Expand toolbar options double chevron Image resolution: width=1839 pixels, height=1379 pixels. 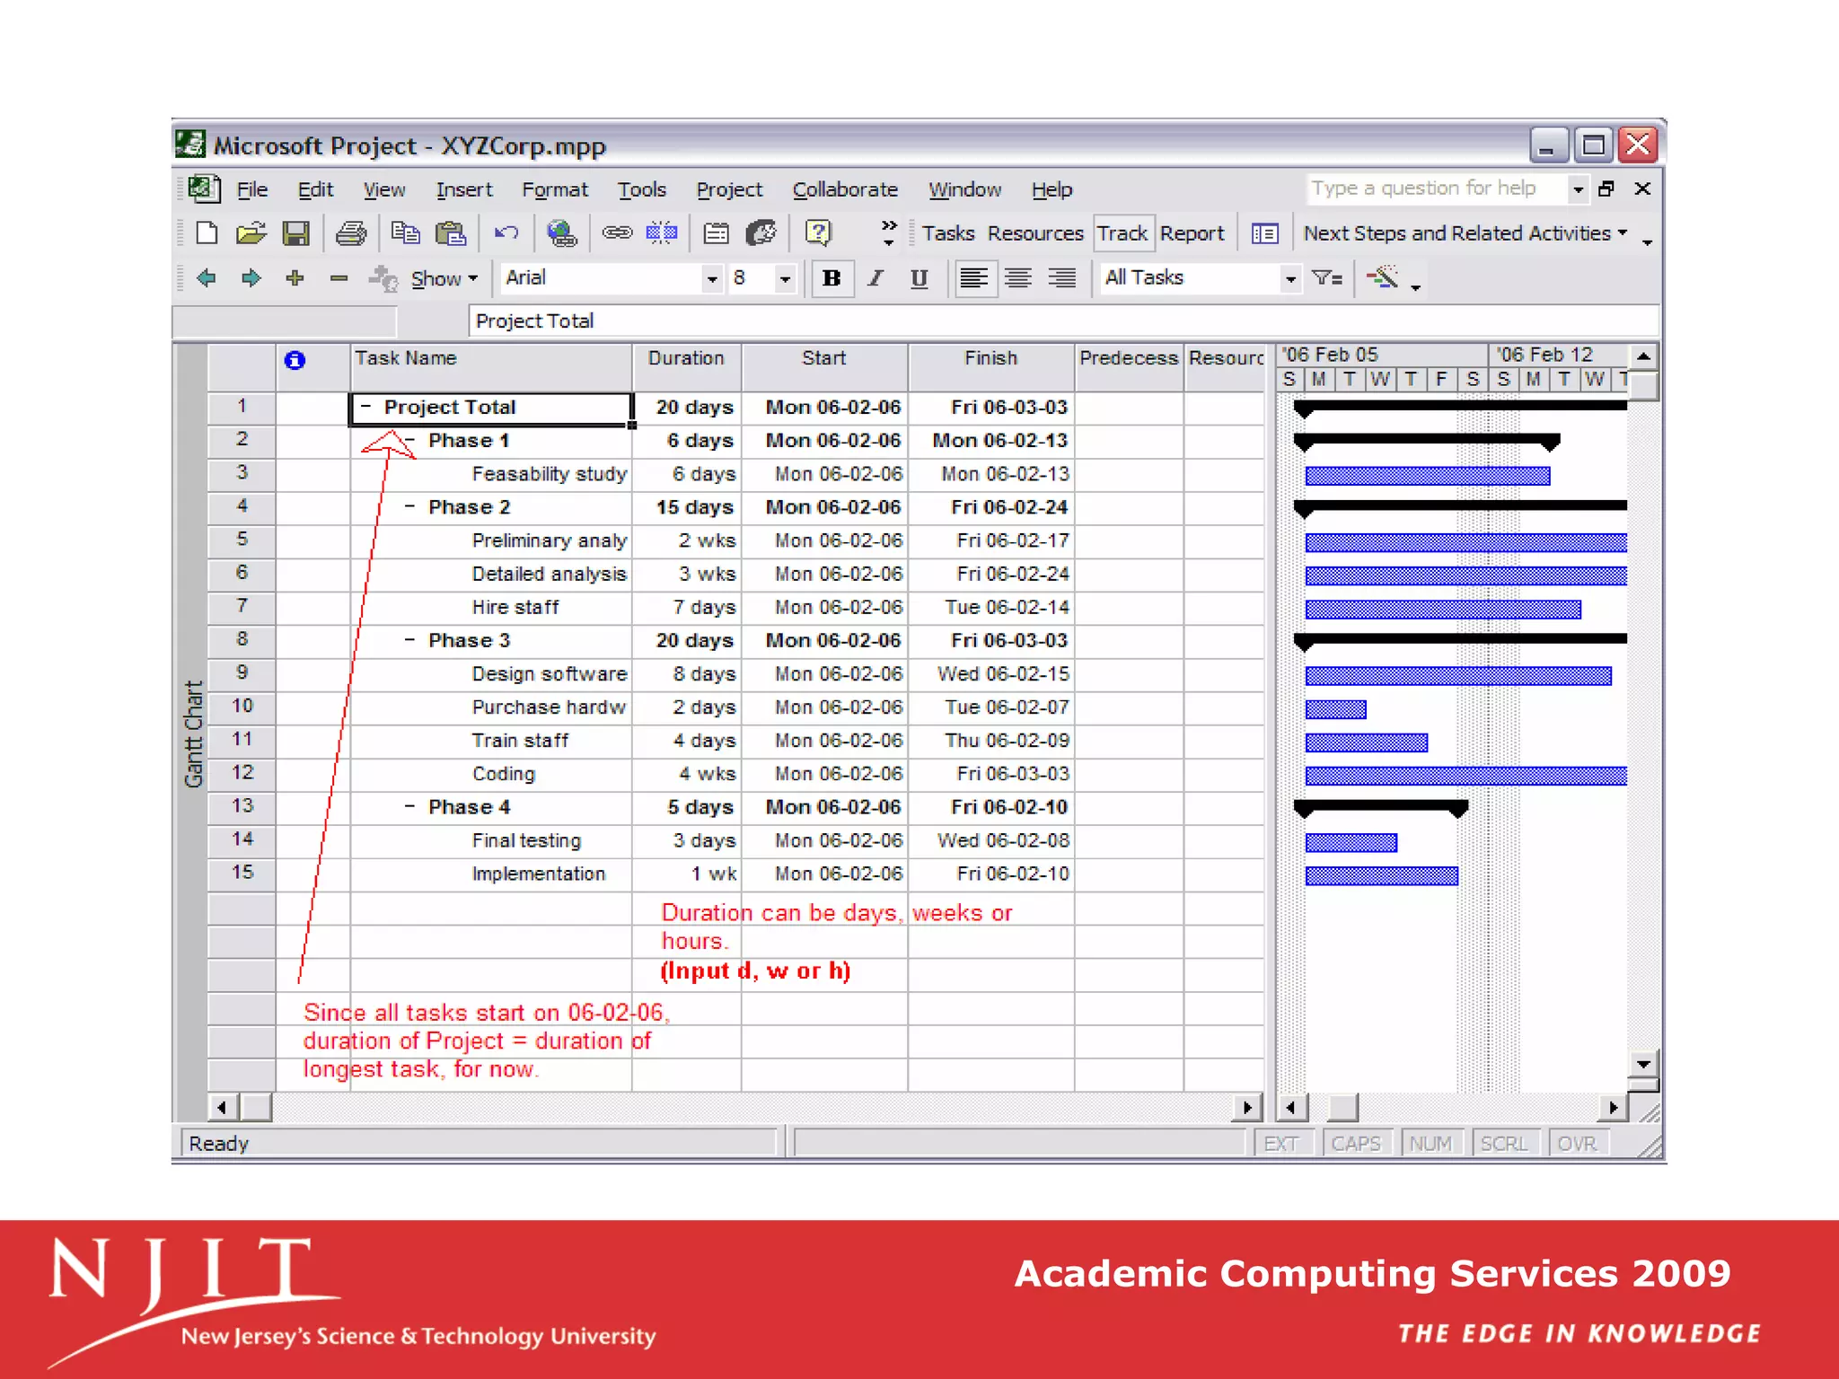889,232
